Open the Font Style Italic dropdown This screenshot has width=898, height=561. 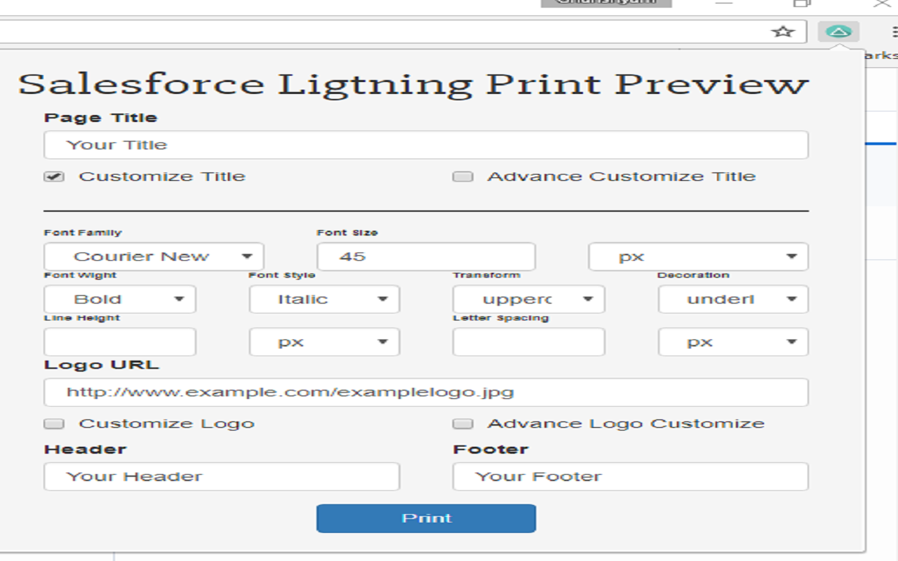click(x=324, y=299)
